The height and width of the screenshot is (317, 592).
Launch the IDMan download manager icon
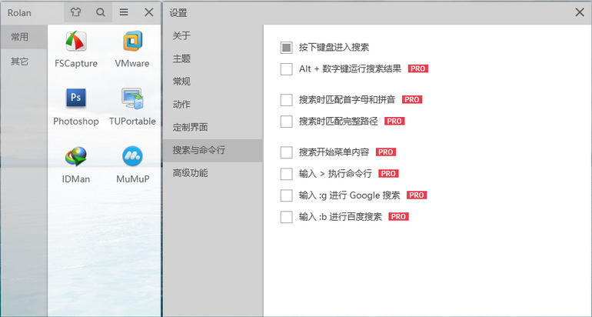[x=76, y=156]
